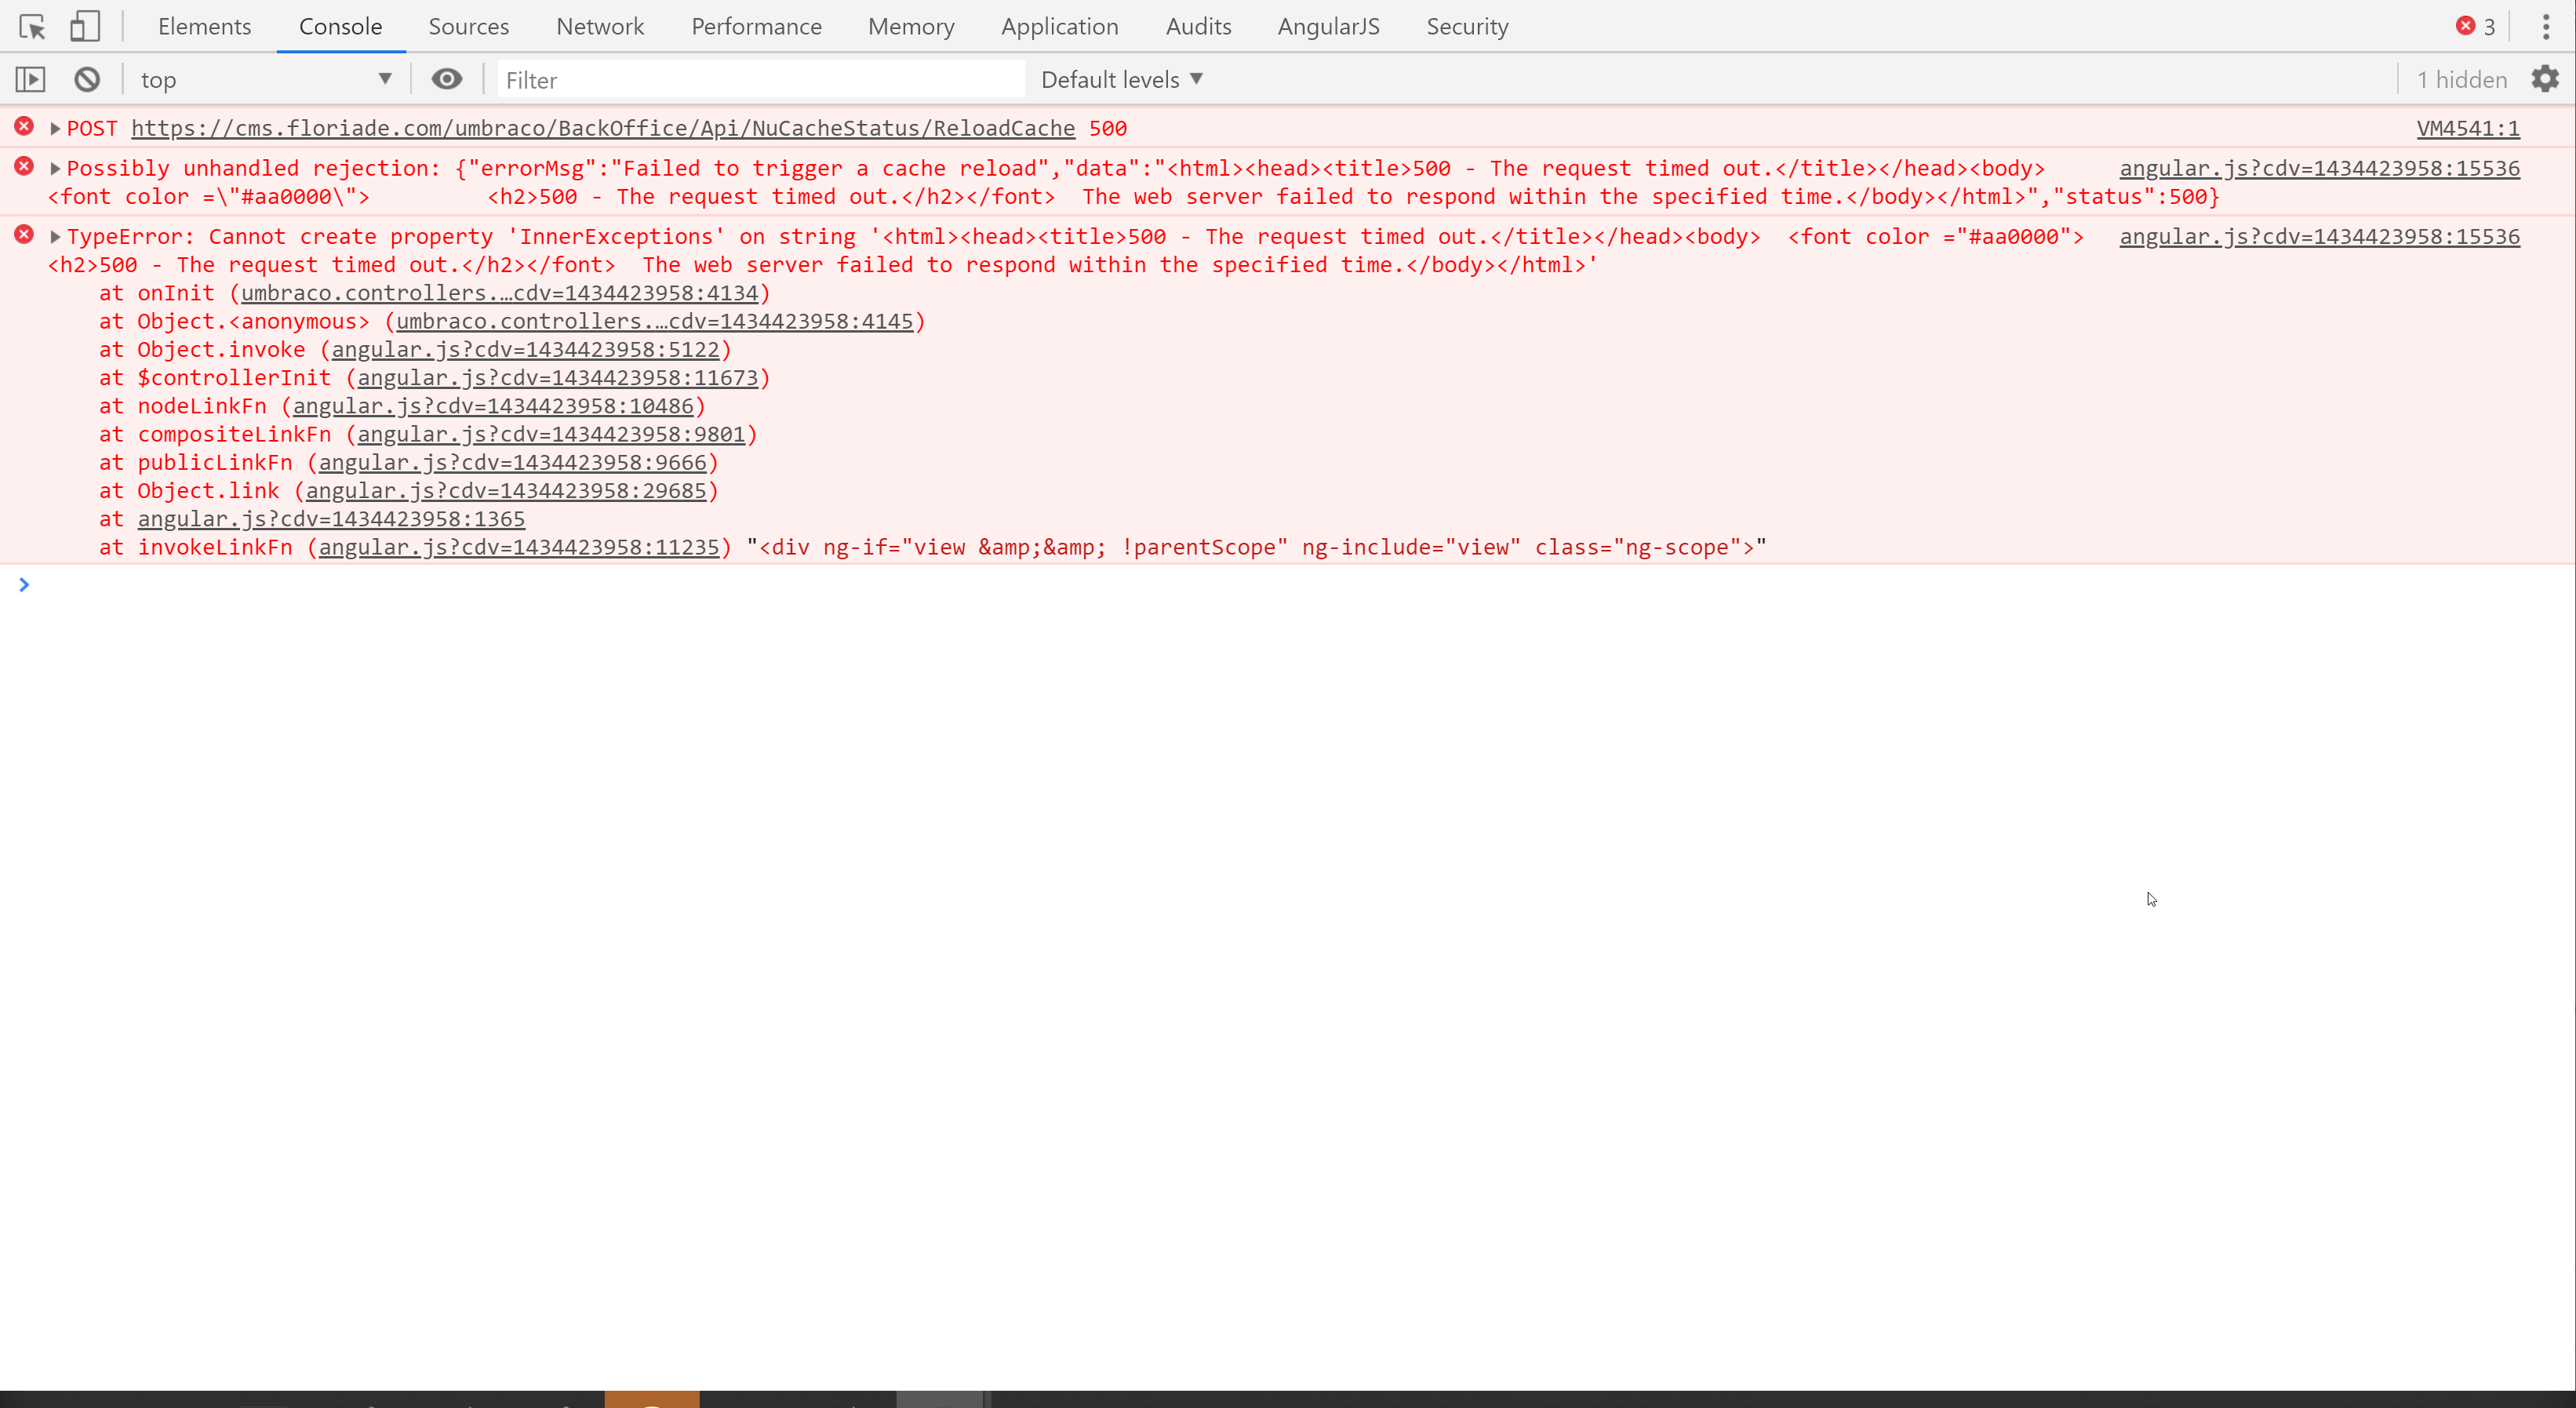Open the Default levels dropdown
The width and height of the screenshot is (2576, 1408).
pos(1120,79)
